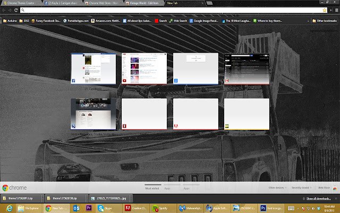Screen dimensions: 340x213
Task: Open Malwarebytes from the taskbar
Action: pos(190,208)
